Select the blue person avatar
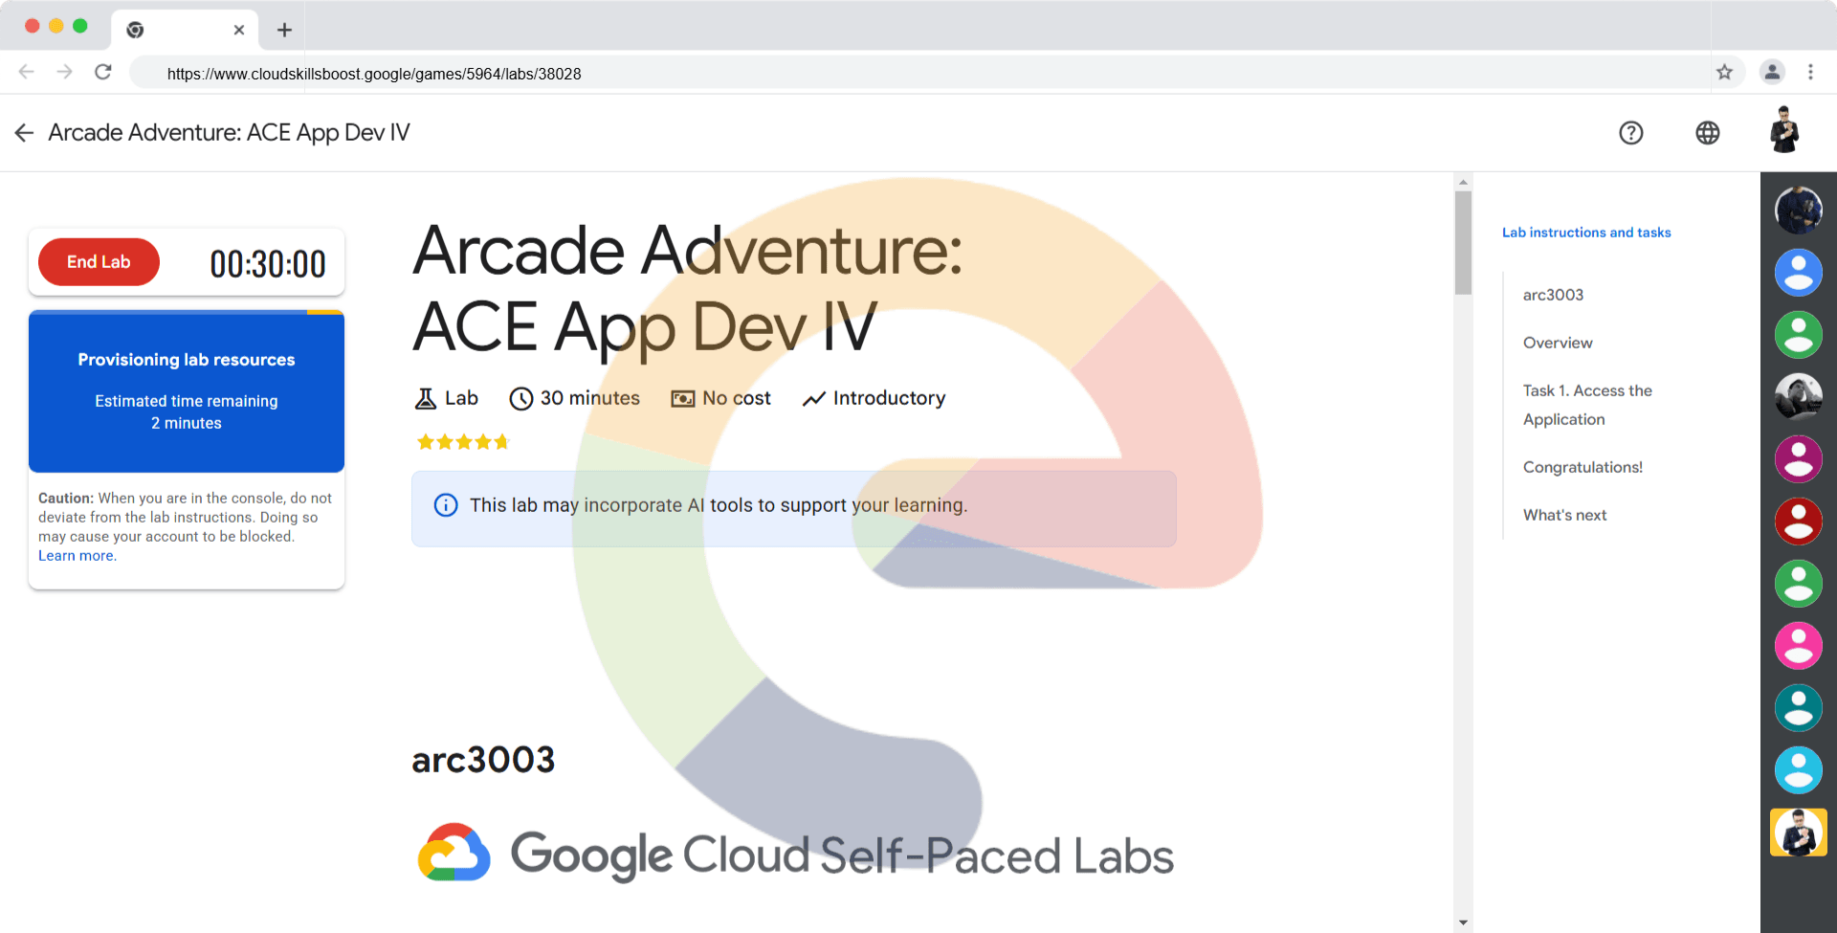1837x933 pixels. click(x=1799, y=273)
